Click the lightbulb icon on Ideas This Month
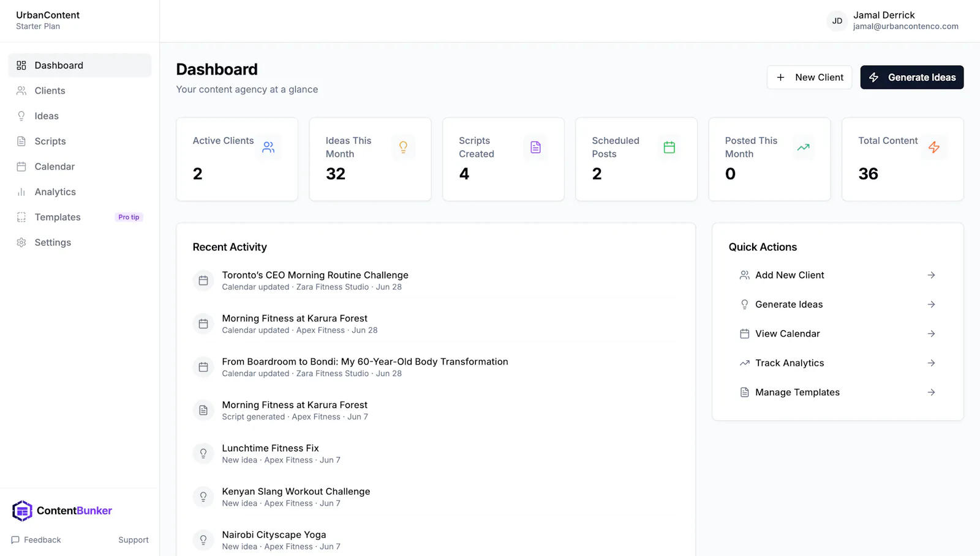 tap(403, 147)
